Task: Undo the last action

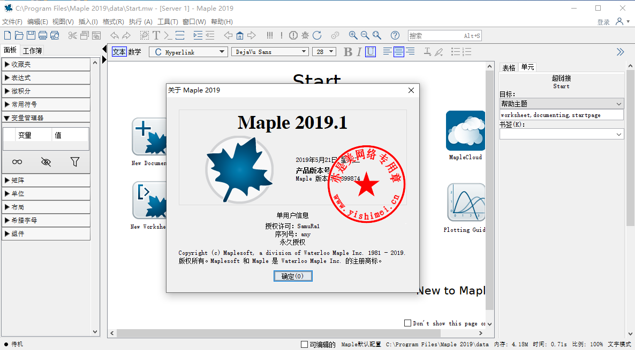Action: click(115, 36)
